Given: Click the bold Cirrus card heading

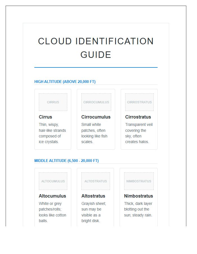Looking at the screenshot, I should [x=45, y=117].
